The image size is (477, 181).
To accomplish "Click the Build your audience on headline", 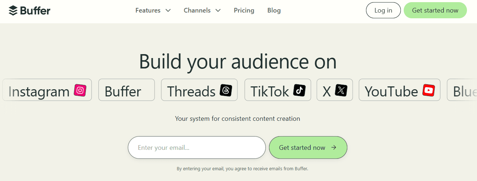I will tap(238, 62).
